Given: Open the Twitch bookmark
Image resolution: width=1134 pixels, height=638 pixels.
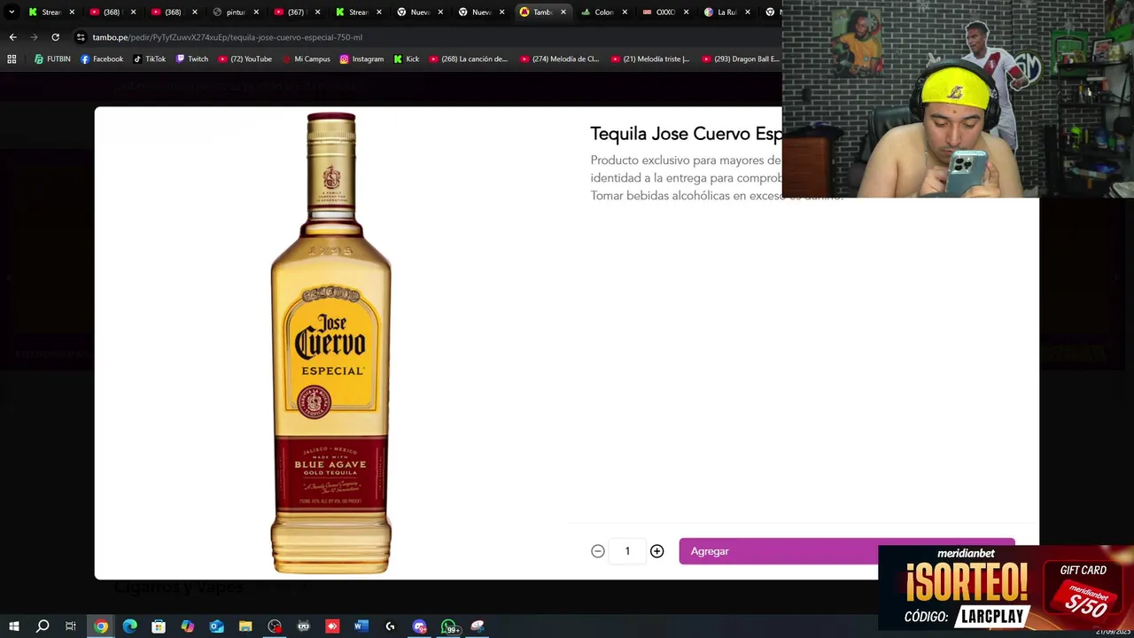Looking at the screenshot, I should [x=191, y=59].
